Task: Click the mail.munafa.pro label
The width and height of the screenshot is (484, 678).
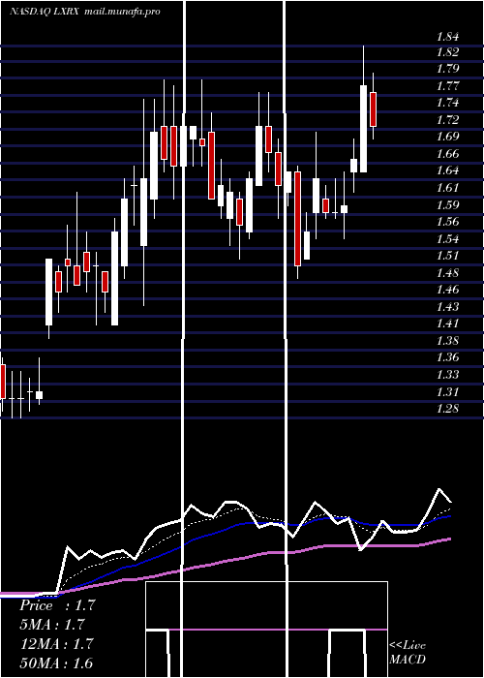Action: [122, 12]
